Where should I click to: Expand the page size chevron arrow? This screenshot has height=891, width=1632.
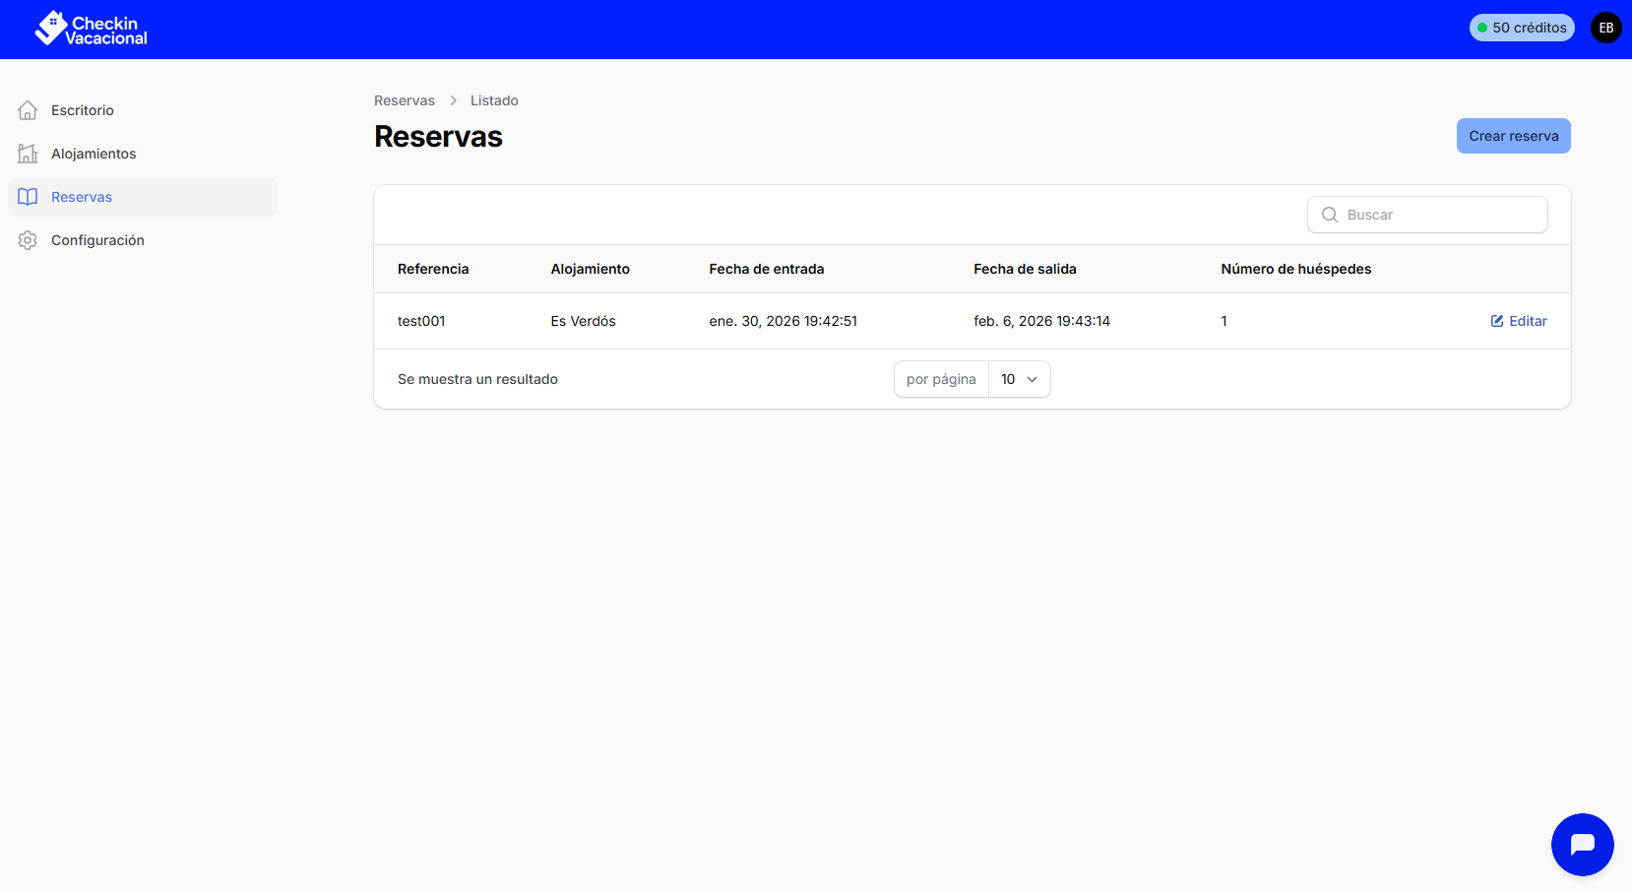point(1033,379)
